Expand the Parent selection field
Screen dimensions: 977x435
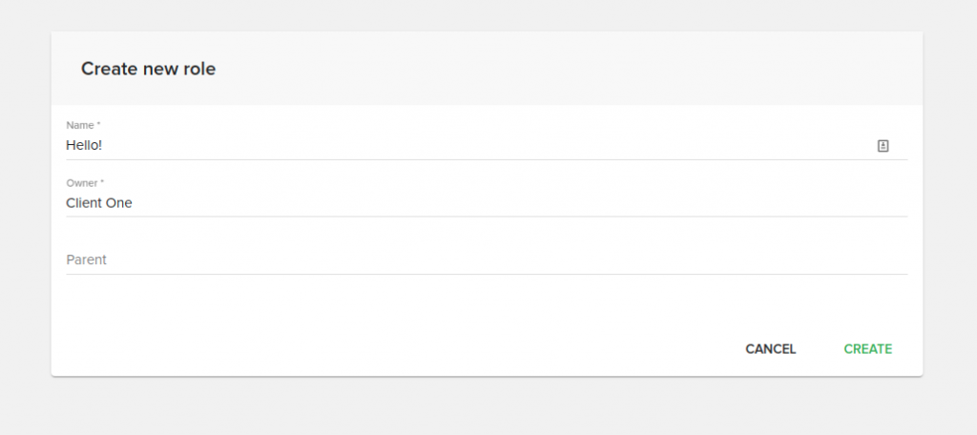tap(487, 259)
